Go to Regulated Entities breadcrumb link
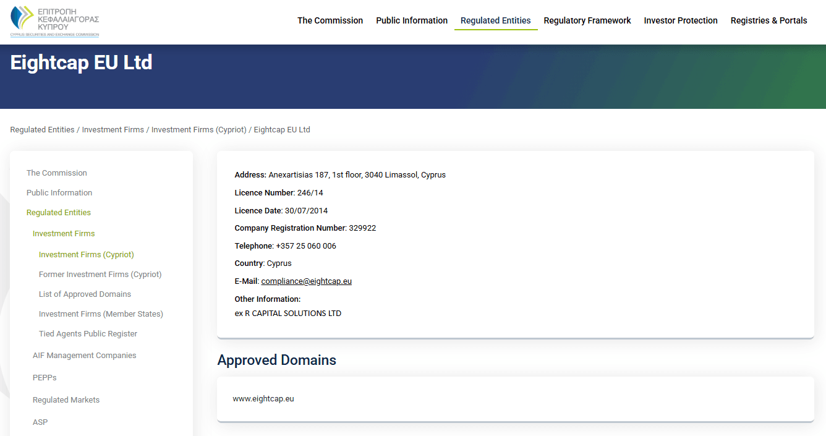Image resolution: width=826 pixels, height=436 pixels. tap(42, 130)
